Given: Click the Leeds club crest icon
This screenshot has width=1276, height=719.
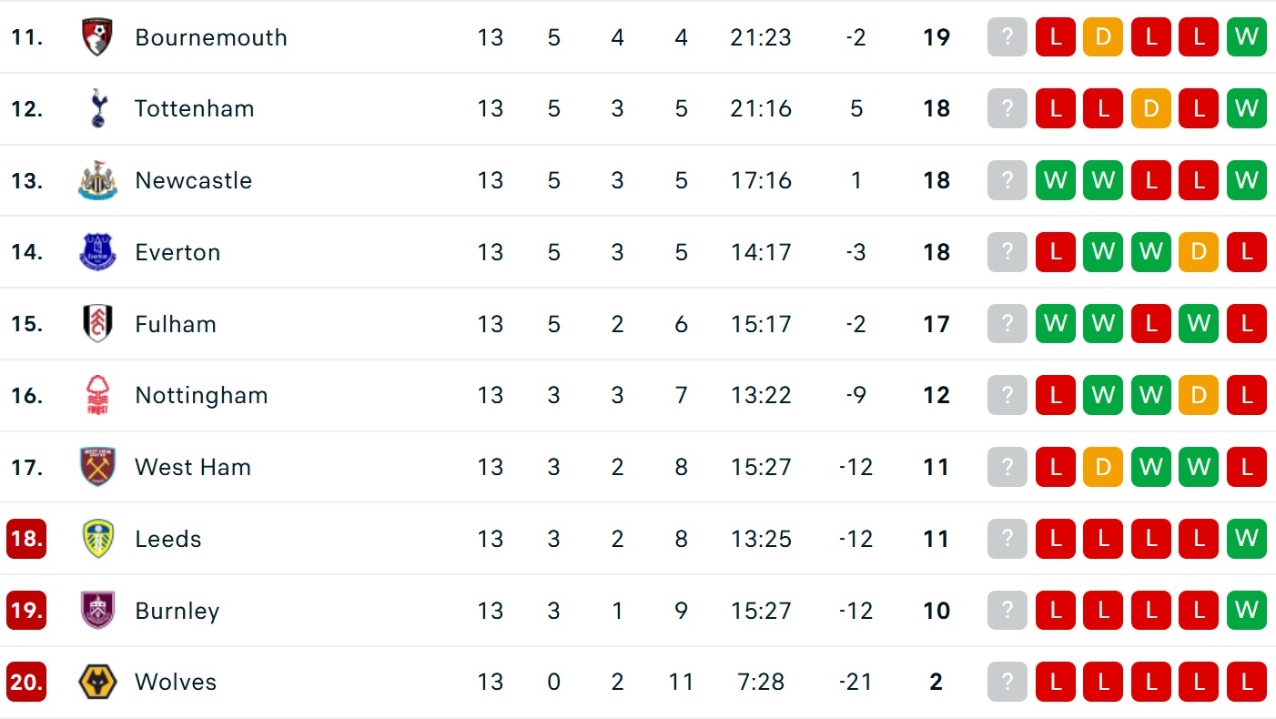Looking at the screenshot, I should pyautogui.click(x=97, y=539).
